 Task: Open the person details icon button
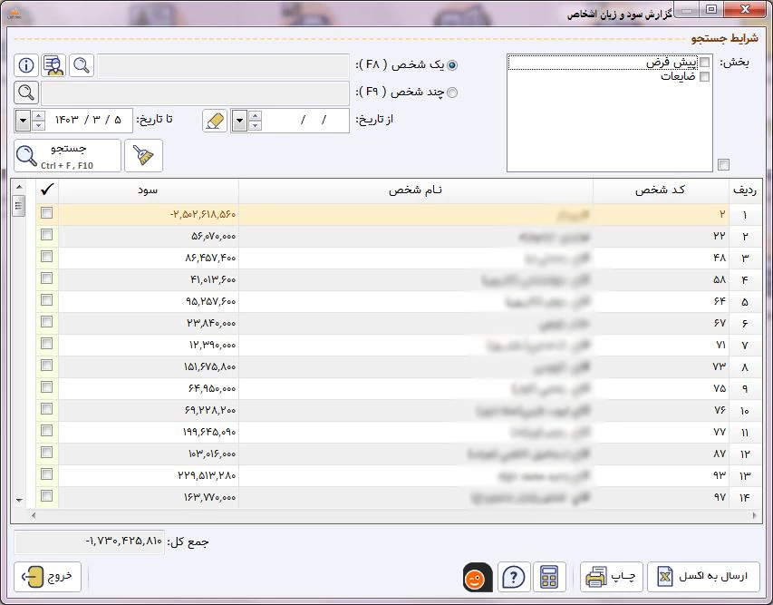tap(53, 65)
